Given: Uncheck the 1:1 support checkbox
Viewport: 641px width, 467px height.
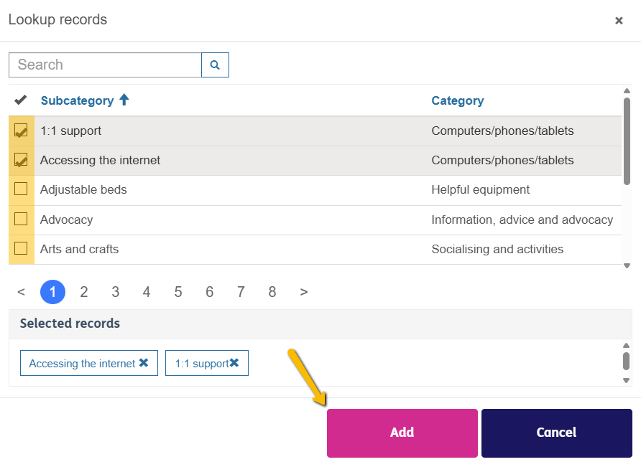Looking at the screenshot, I should pyautogui.click(x=21, y=131).
